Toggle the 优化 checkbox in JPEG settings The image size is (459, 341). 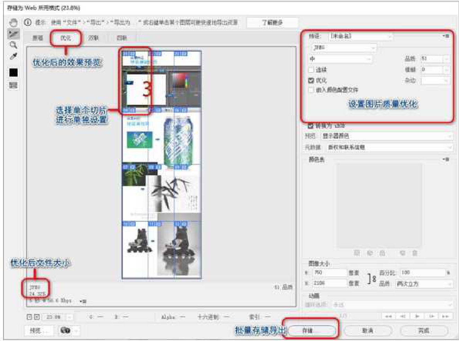click(x=311, y=80)
